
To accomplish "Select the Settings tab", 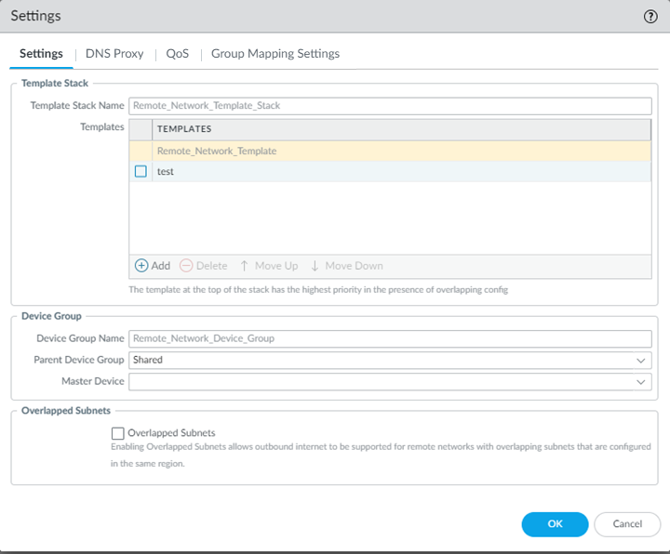I will pyautogui.click(x=41, y=54).
